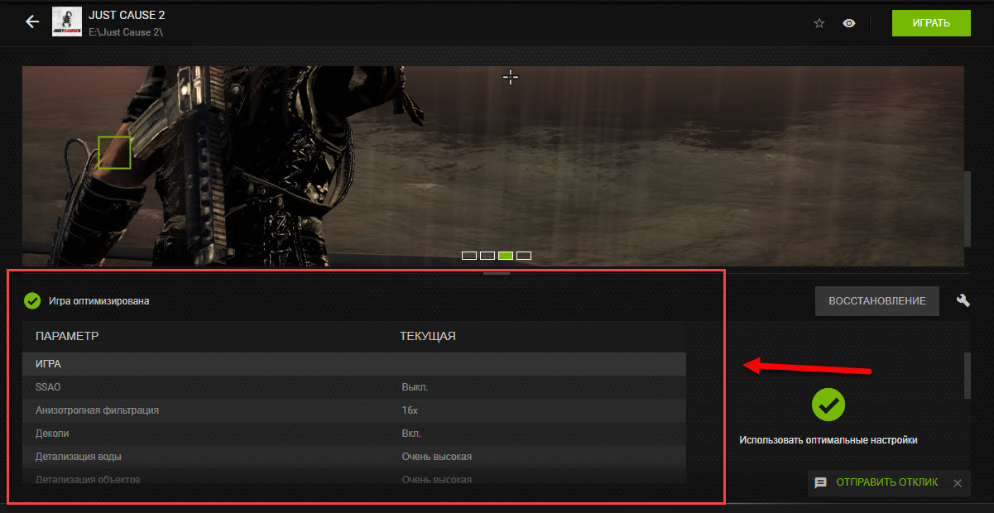Click the Just Cause 2 game logo
This screenshot has height=513, width=994.
point(66,22)
